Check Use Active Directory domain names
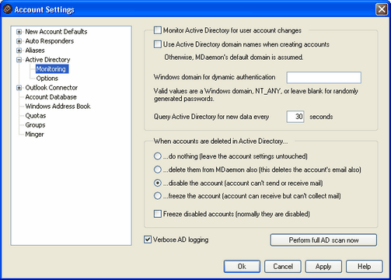Viewport: 391px width, 280px height. [x=158, y=44]
